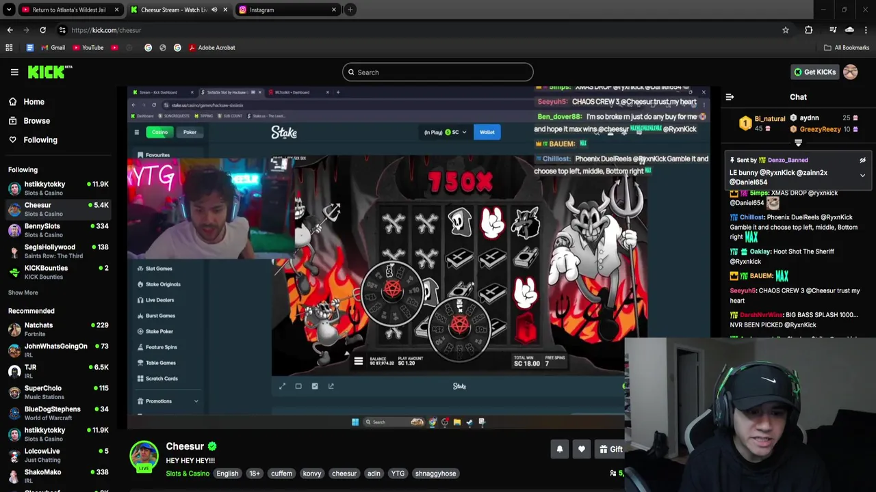Select the shnaggyhose tag
The image size is (876, 492).
coord(435,474)
